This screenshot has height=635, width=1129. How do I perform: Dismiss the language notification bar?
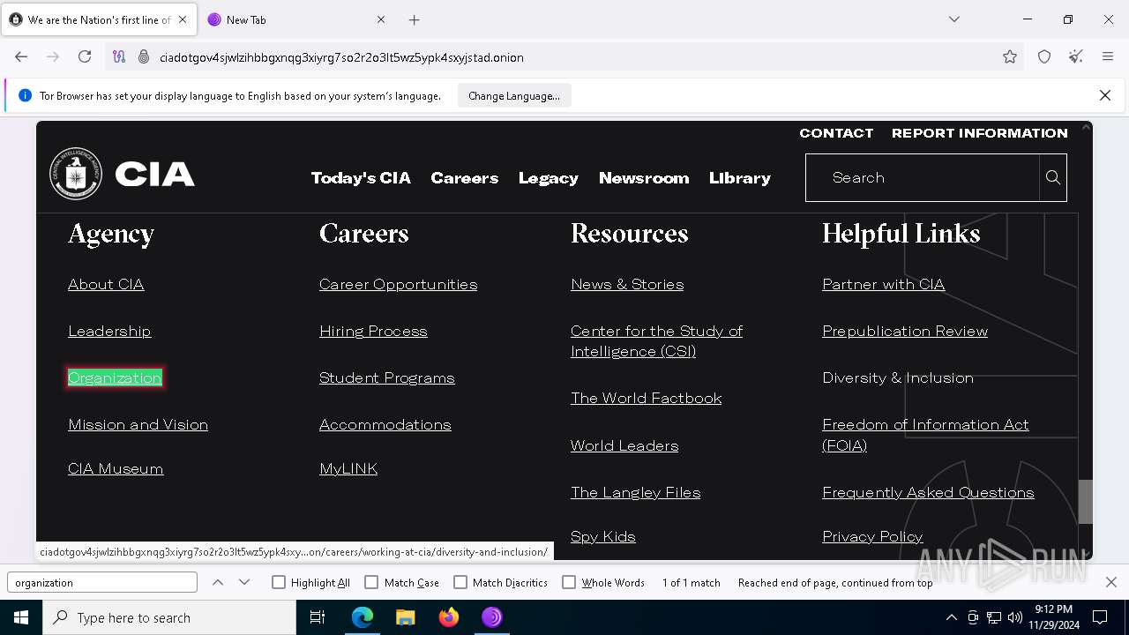click(1104, 95)
